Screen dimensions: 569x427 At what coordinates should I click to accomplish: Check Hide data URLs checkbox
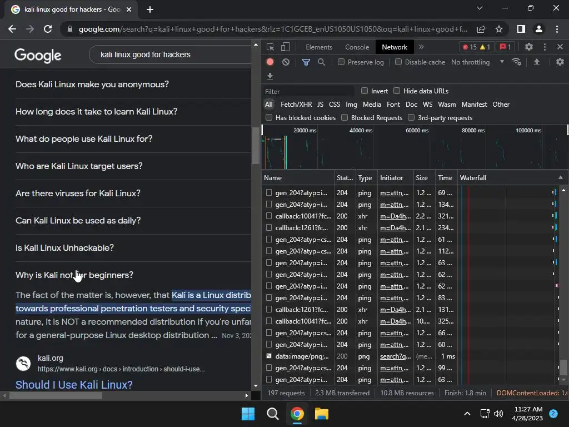[397, 91]
